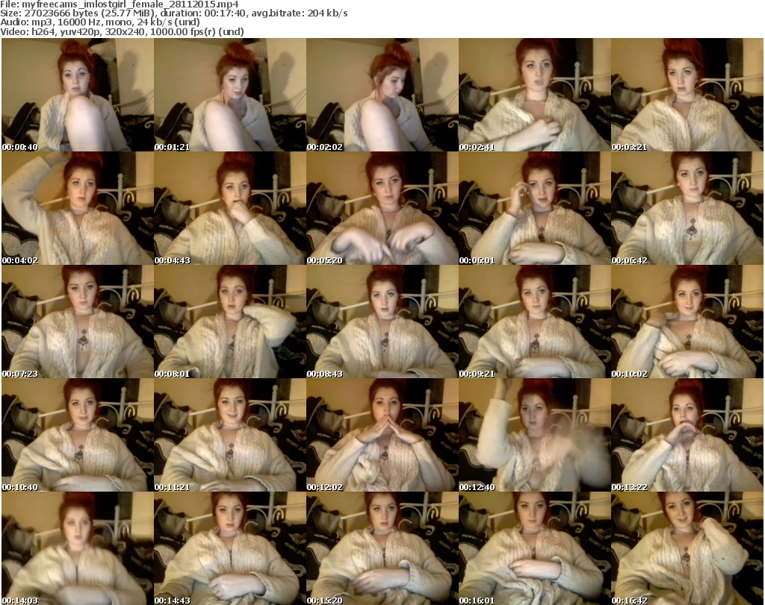765x605 pixels.
Task: Select the thumbnail at timestamp 00:04:43
Action: 230,208
